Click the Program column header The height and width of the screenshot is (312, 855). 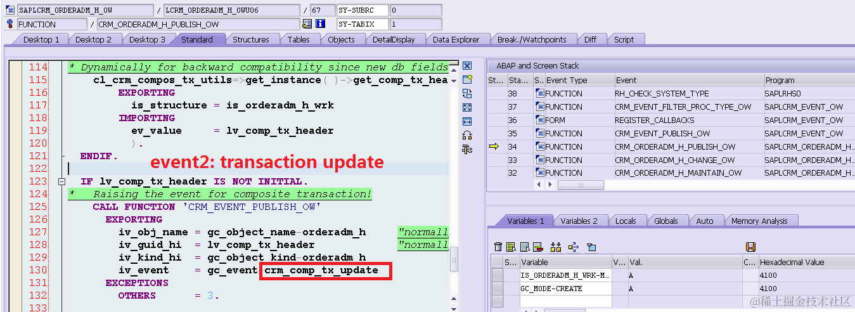809,81
